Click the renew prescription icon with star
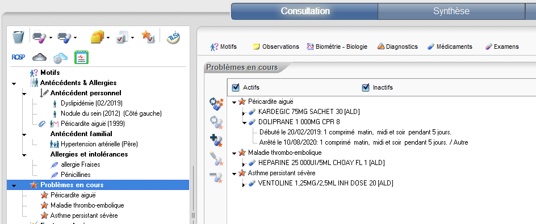Viewport: 536px width, 224px height. 216,103
